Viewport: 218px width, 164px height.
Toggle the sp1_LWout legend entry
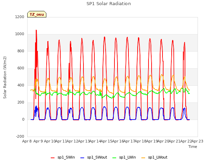(154, 158)
